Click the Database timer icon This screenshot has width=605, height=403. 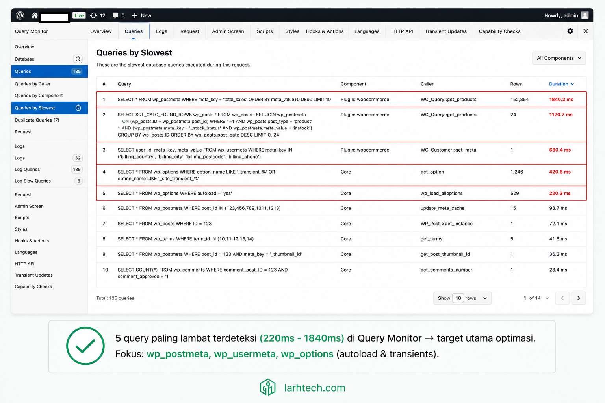[78, 59]
